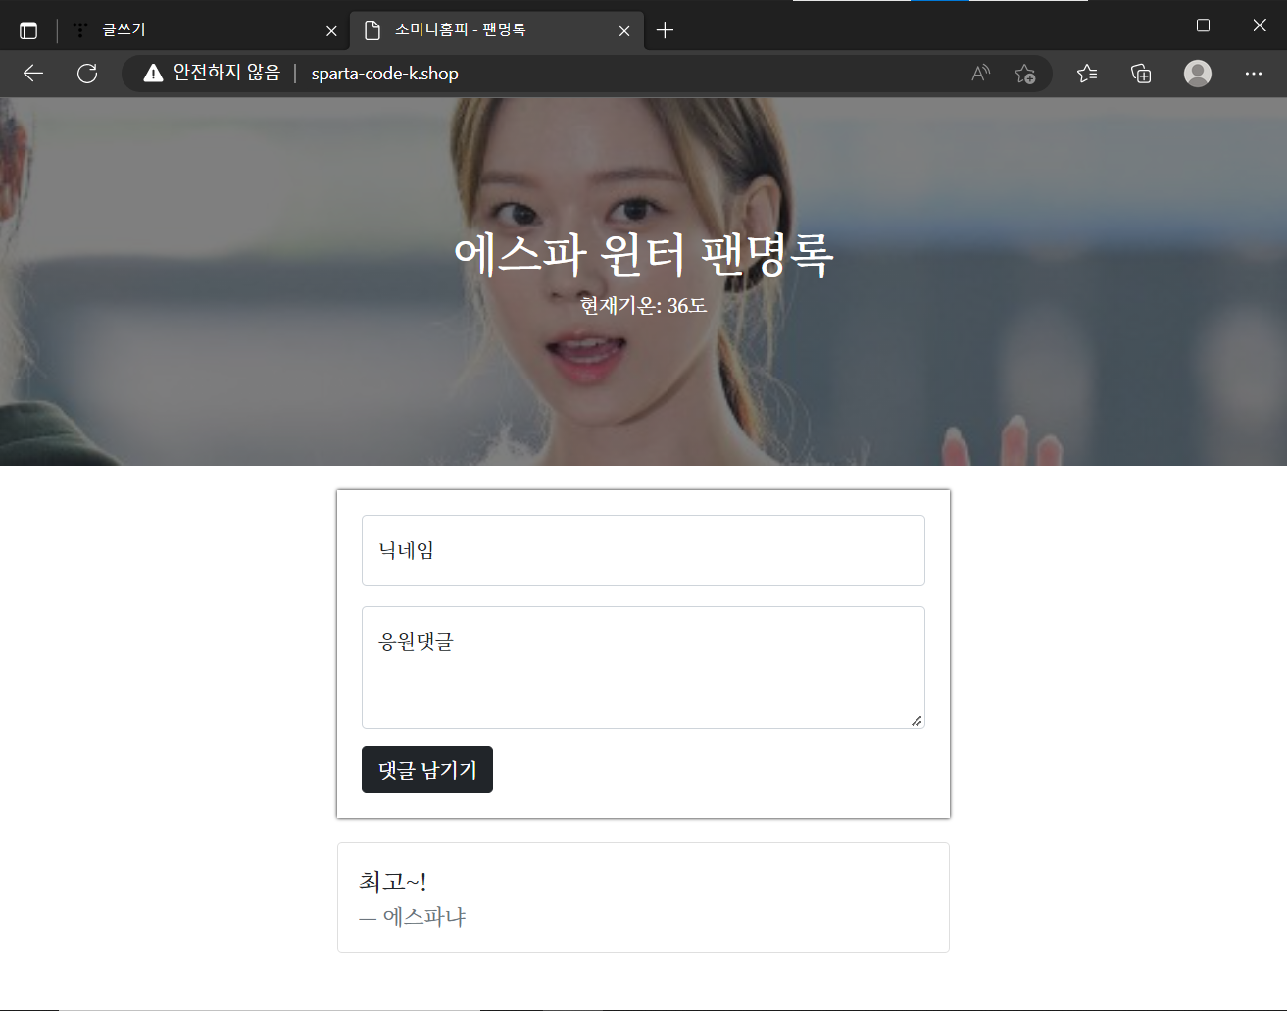Image resolution: width=1287 pixels, height=1011 pixels.
Task: Open the browser Settings and more menu
Action: tap(1254, 74)
